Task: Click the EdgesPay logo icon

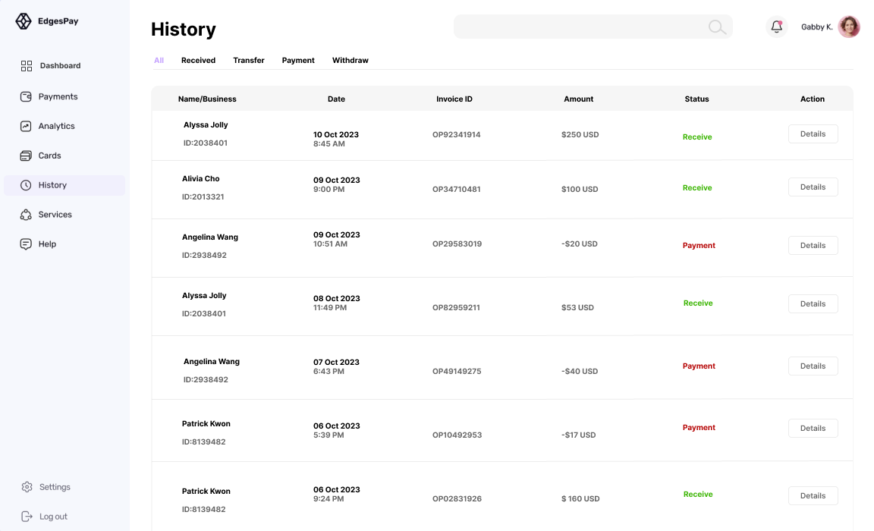Action: pos(24,21)
